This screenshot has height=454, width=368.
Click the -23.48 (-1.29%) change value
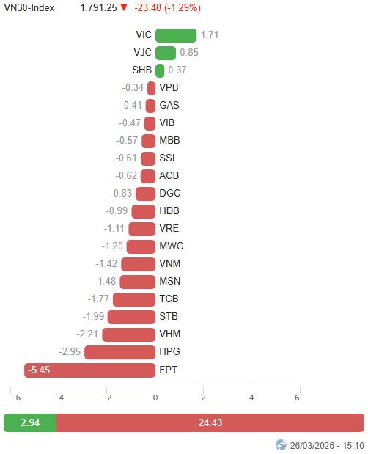[x=168, y=7]
